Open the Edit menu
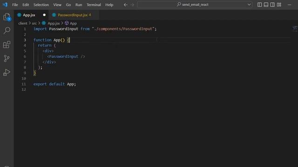 tap(26, 5)
